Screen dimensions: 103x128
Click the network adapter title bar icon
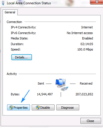point(3,3)
